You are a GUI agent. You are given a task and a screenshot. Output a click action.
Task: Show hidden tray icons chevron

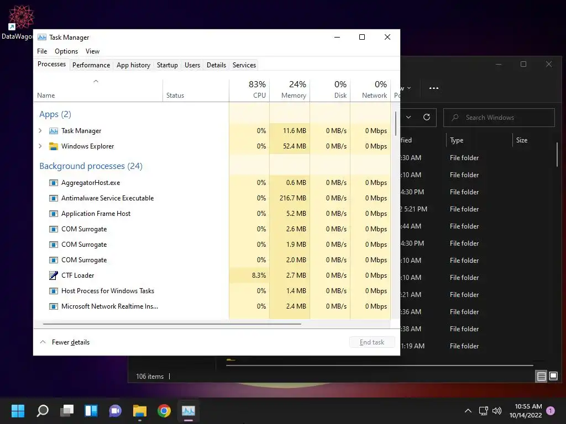pos(468,411)
